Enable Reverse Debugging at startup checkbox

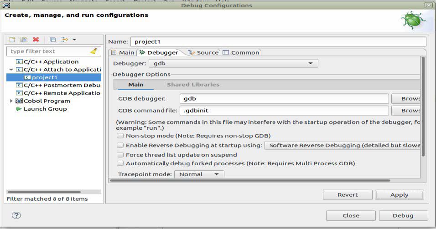point(120,145)
